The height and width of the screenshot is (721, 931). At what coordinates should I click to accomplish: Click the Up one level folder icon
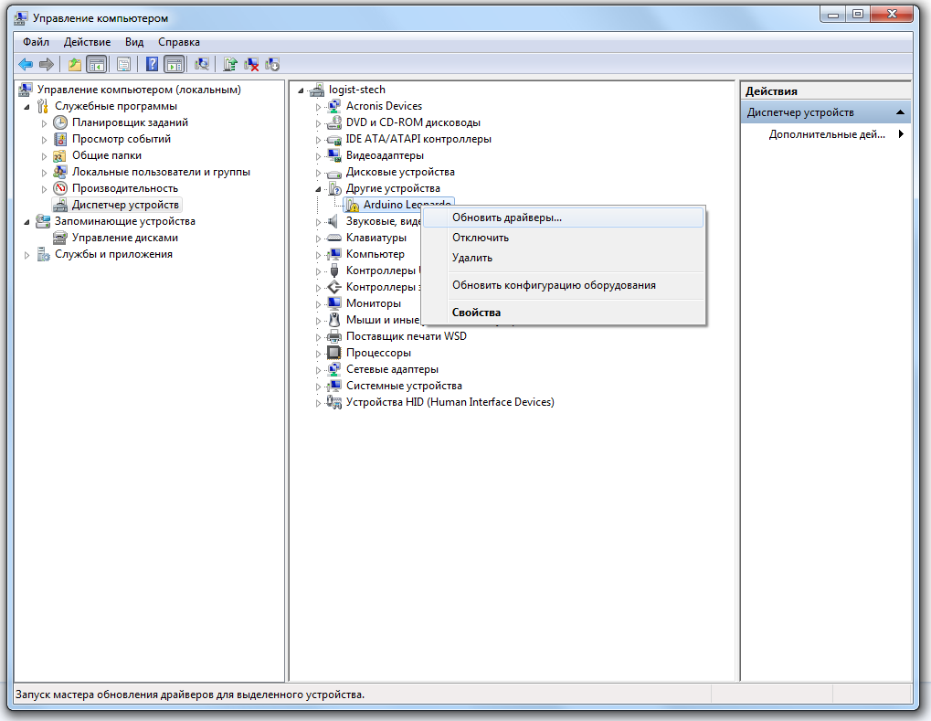(75, 64)
